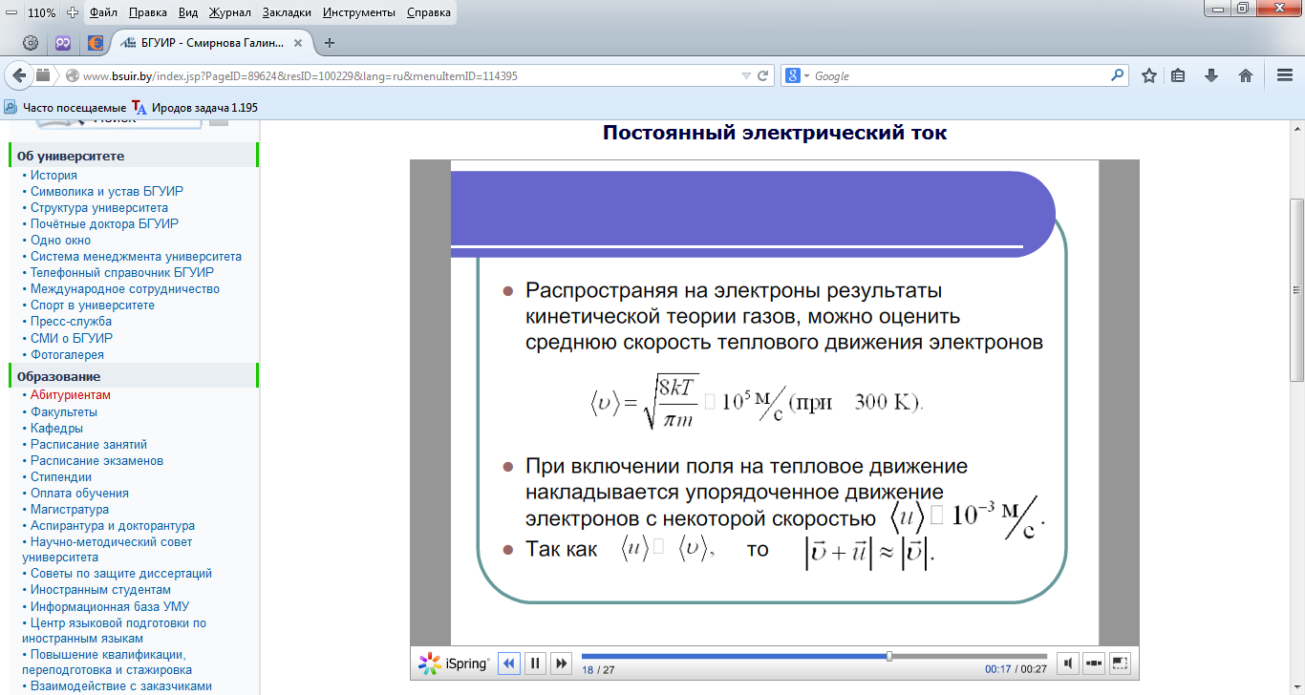Go to previous slide in iSpring player
Image resolution: width=1305 pixels, height=695 pixels.
pos(509,663)
